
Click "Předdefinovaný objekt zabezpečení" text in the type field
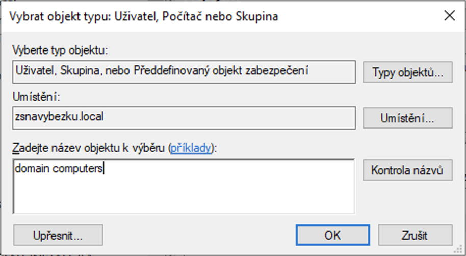click(x=221, y=70)
